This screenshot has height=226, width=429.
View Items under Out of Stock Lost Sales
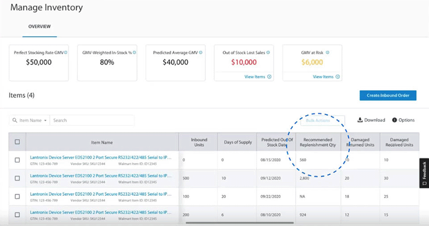tap(258, 77)
